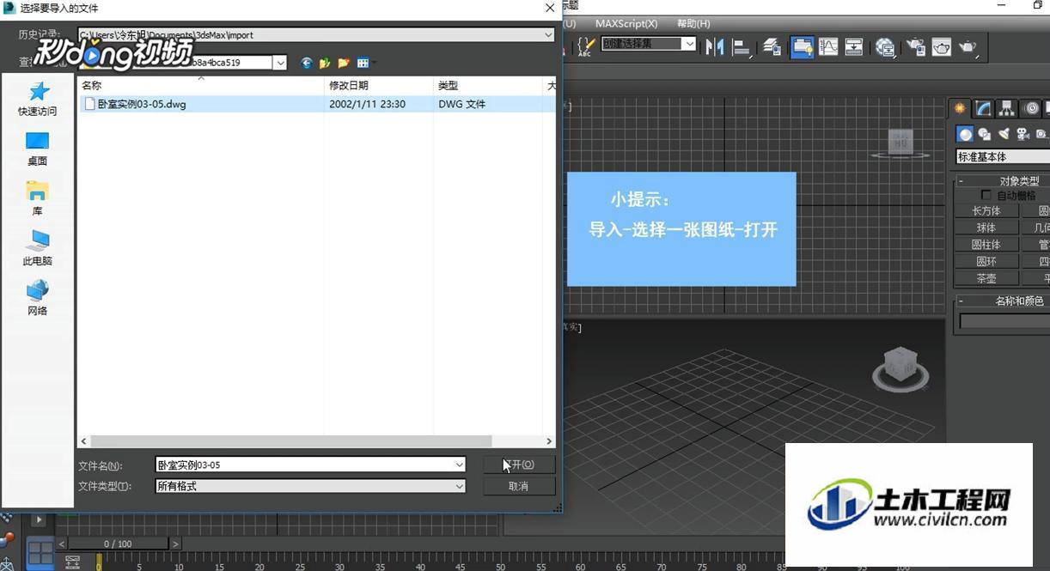Open Quick Access in the dialog sidebar
The width and height of the screenshot is (1050, 571).
(38, 99)
